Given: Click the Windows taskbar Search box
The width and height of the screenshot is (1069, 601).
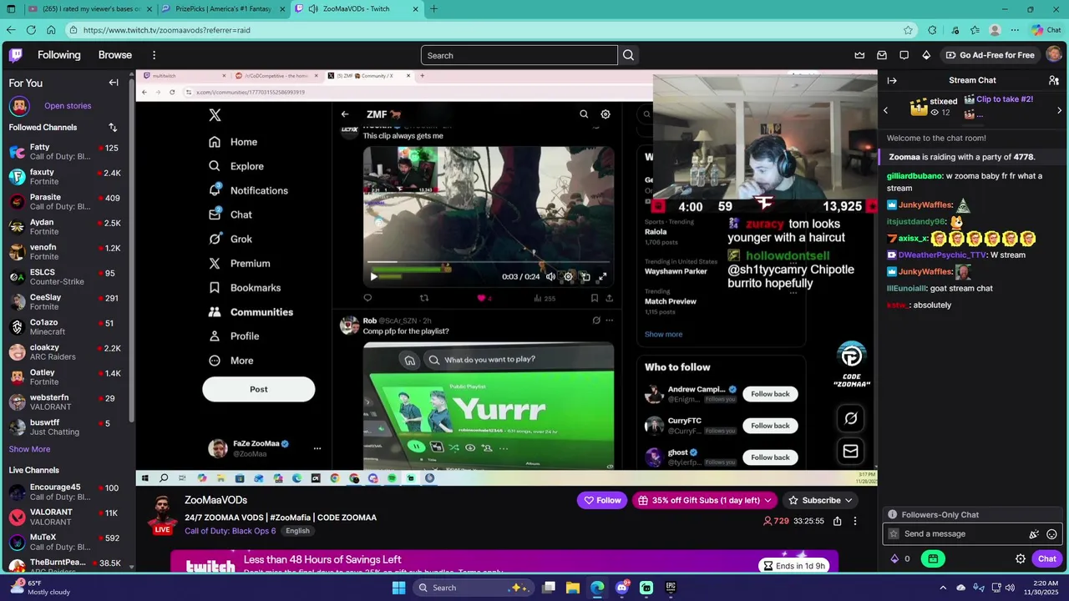Looking at the screenshot, I should coord(474,588).
